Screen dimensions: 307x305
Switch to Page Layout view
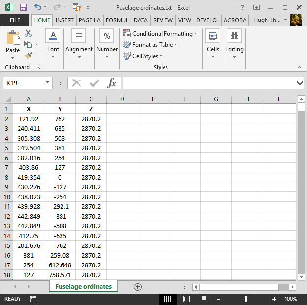186,299
